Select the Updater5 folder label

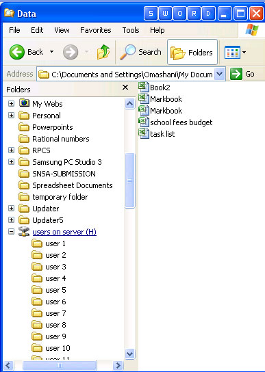coord(48,220)
